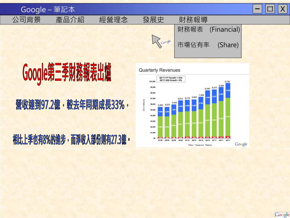Click the Google logo in bottom corner

(282, 215)
